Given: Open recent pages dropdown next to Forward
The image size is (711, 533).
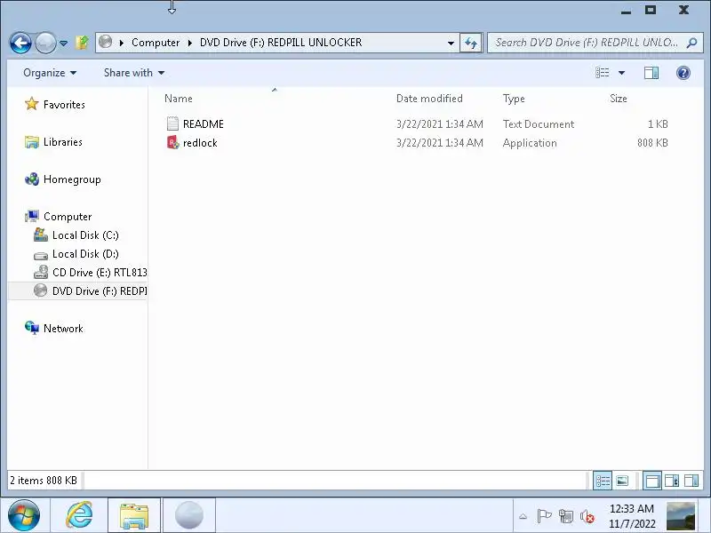Looking at the screenshot, I should click(x=63, y=43).
